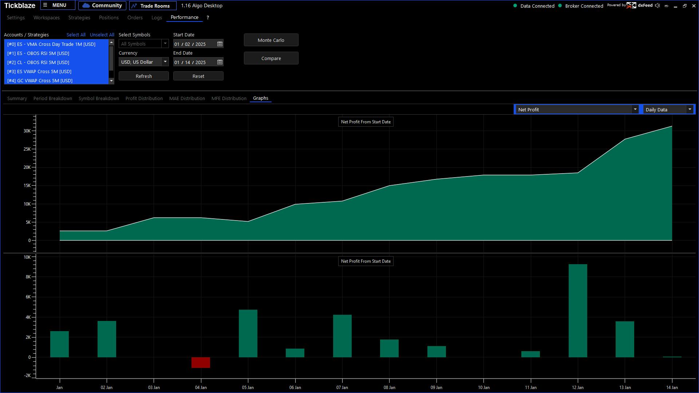This screenshot has width=699, height=393.
Task: Click the Reset button
Action: (x=198, y=76)
